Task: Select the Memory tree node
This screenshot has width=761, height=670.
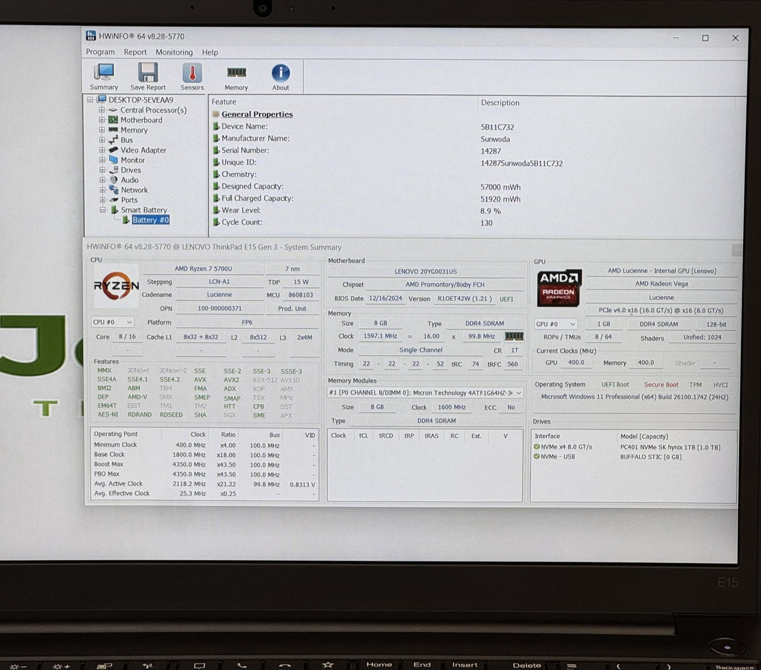Action: [x=134, y=130]
